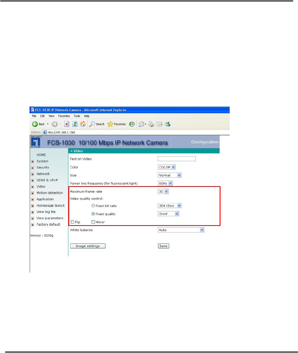Open the Color dropdown showing COLOR
The image size is (298, 353).
[x=167, y=167]
